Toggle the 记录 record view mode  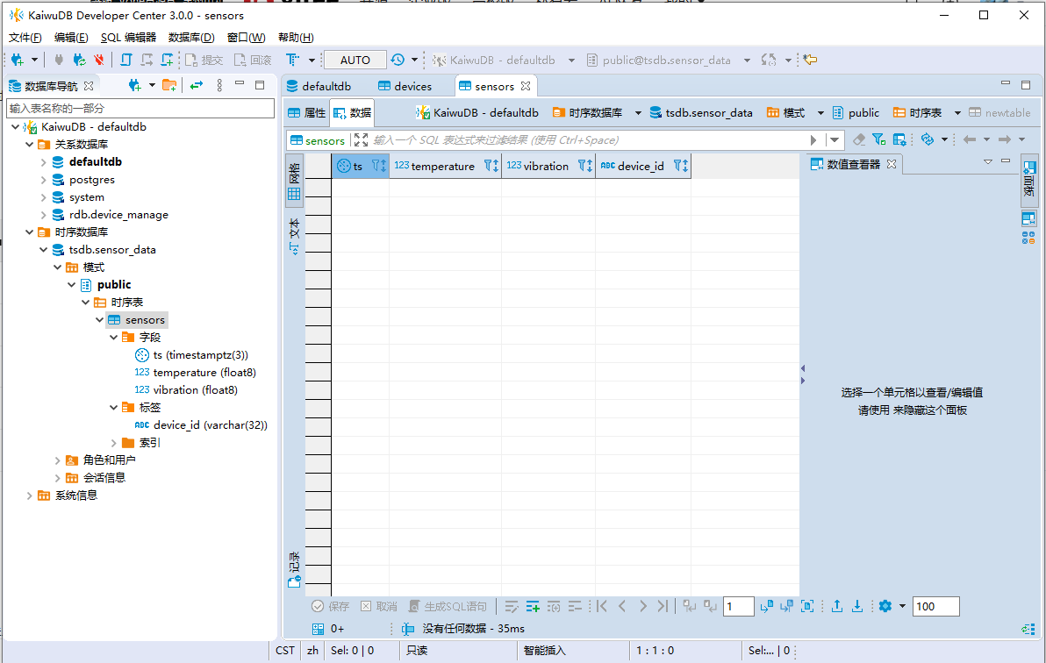click(294, 569)
